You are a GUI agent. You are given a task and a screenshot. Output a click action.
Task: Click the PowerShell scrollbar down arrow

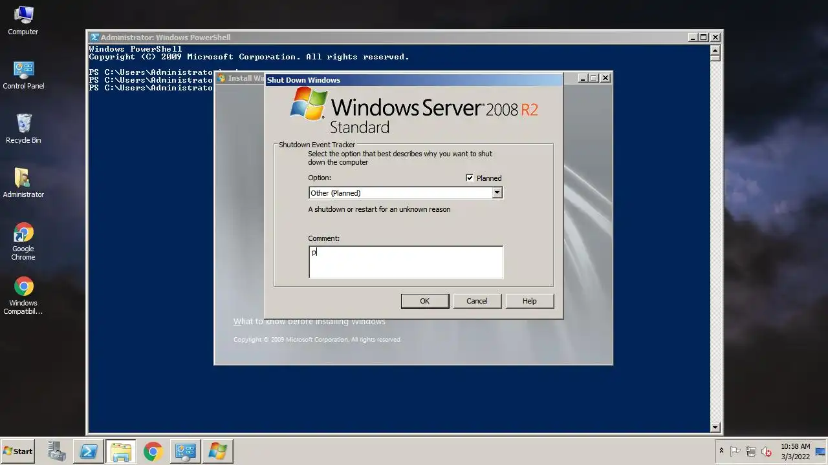pyautogui.click(x=715, y=428)
